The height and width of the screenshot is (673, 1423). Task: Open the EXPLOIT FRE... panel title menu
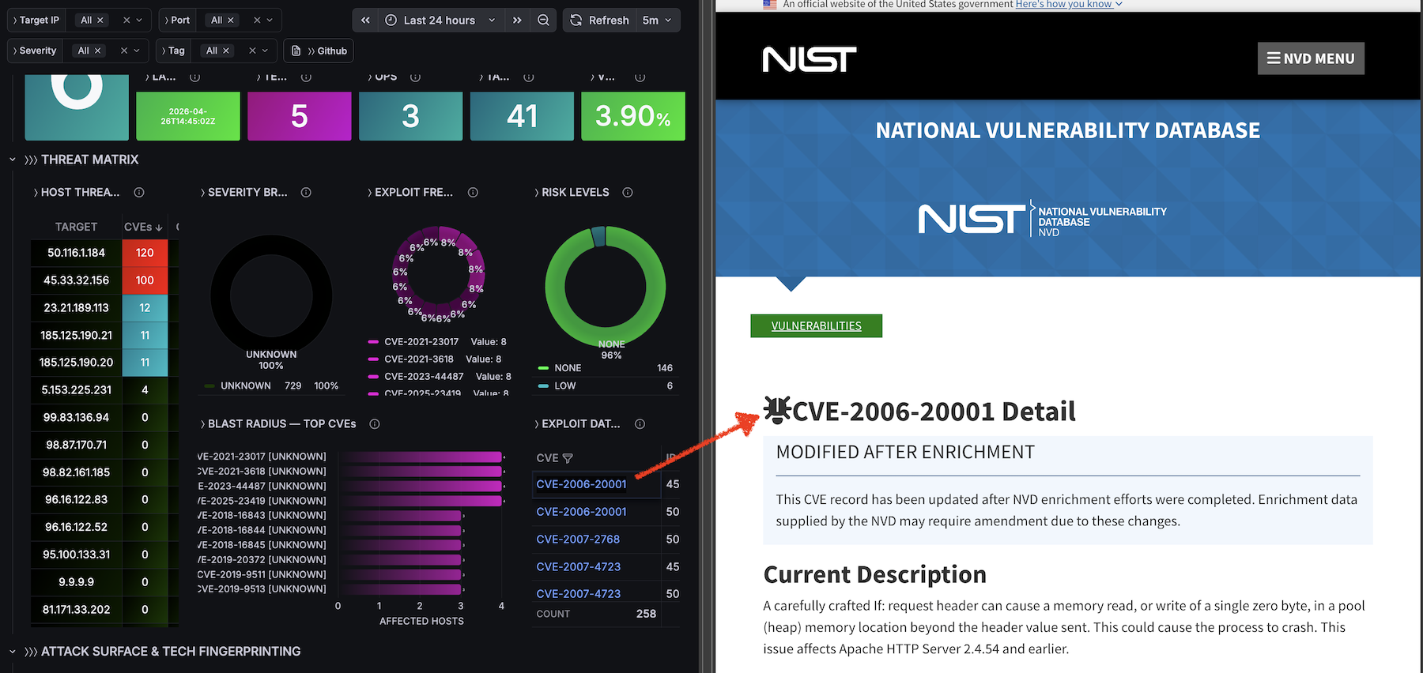click(410, 193)
